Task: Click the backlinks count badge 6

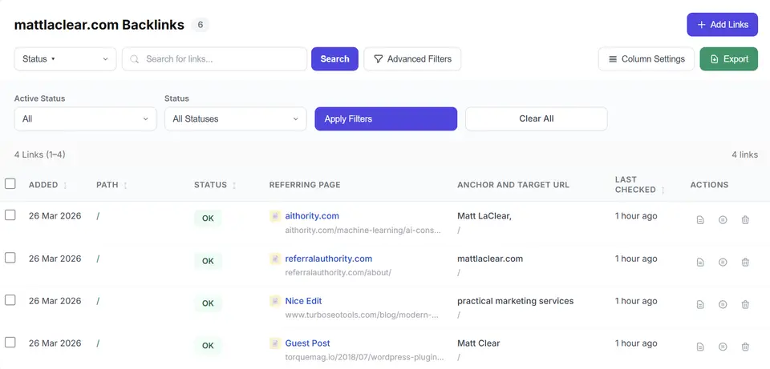Action: click(201, 25)
